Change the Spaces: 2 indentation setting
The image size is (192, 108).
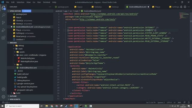pos(161,102)
